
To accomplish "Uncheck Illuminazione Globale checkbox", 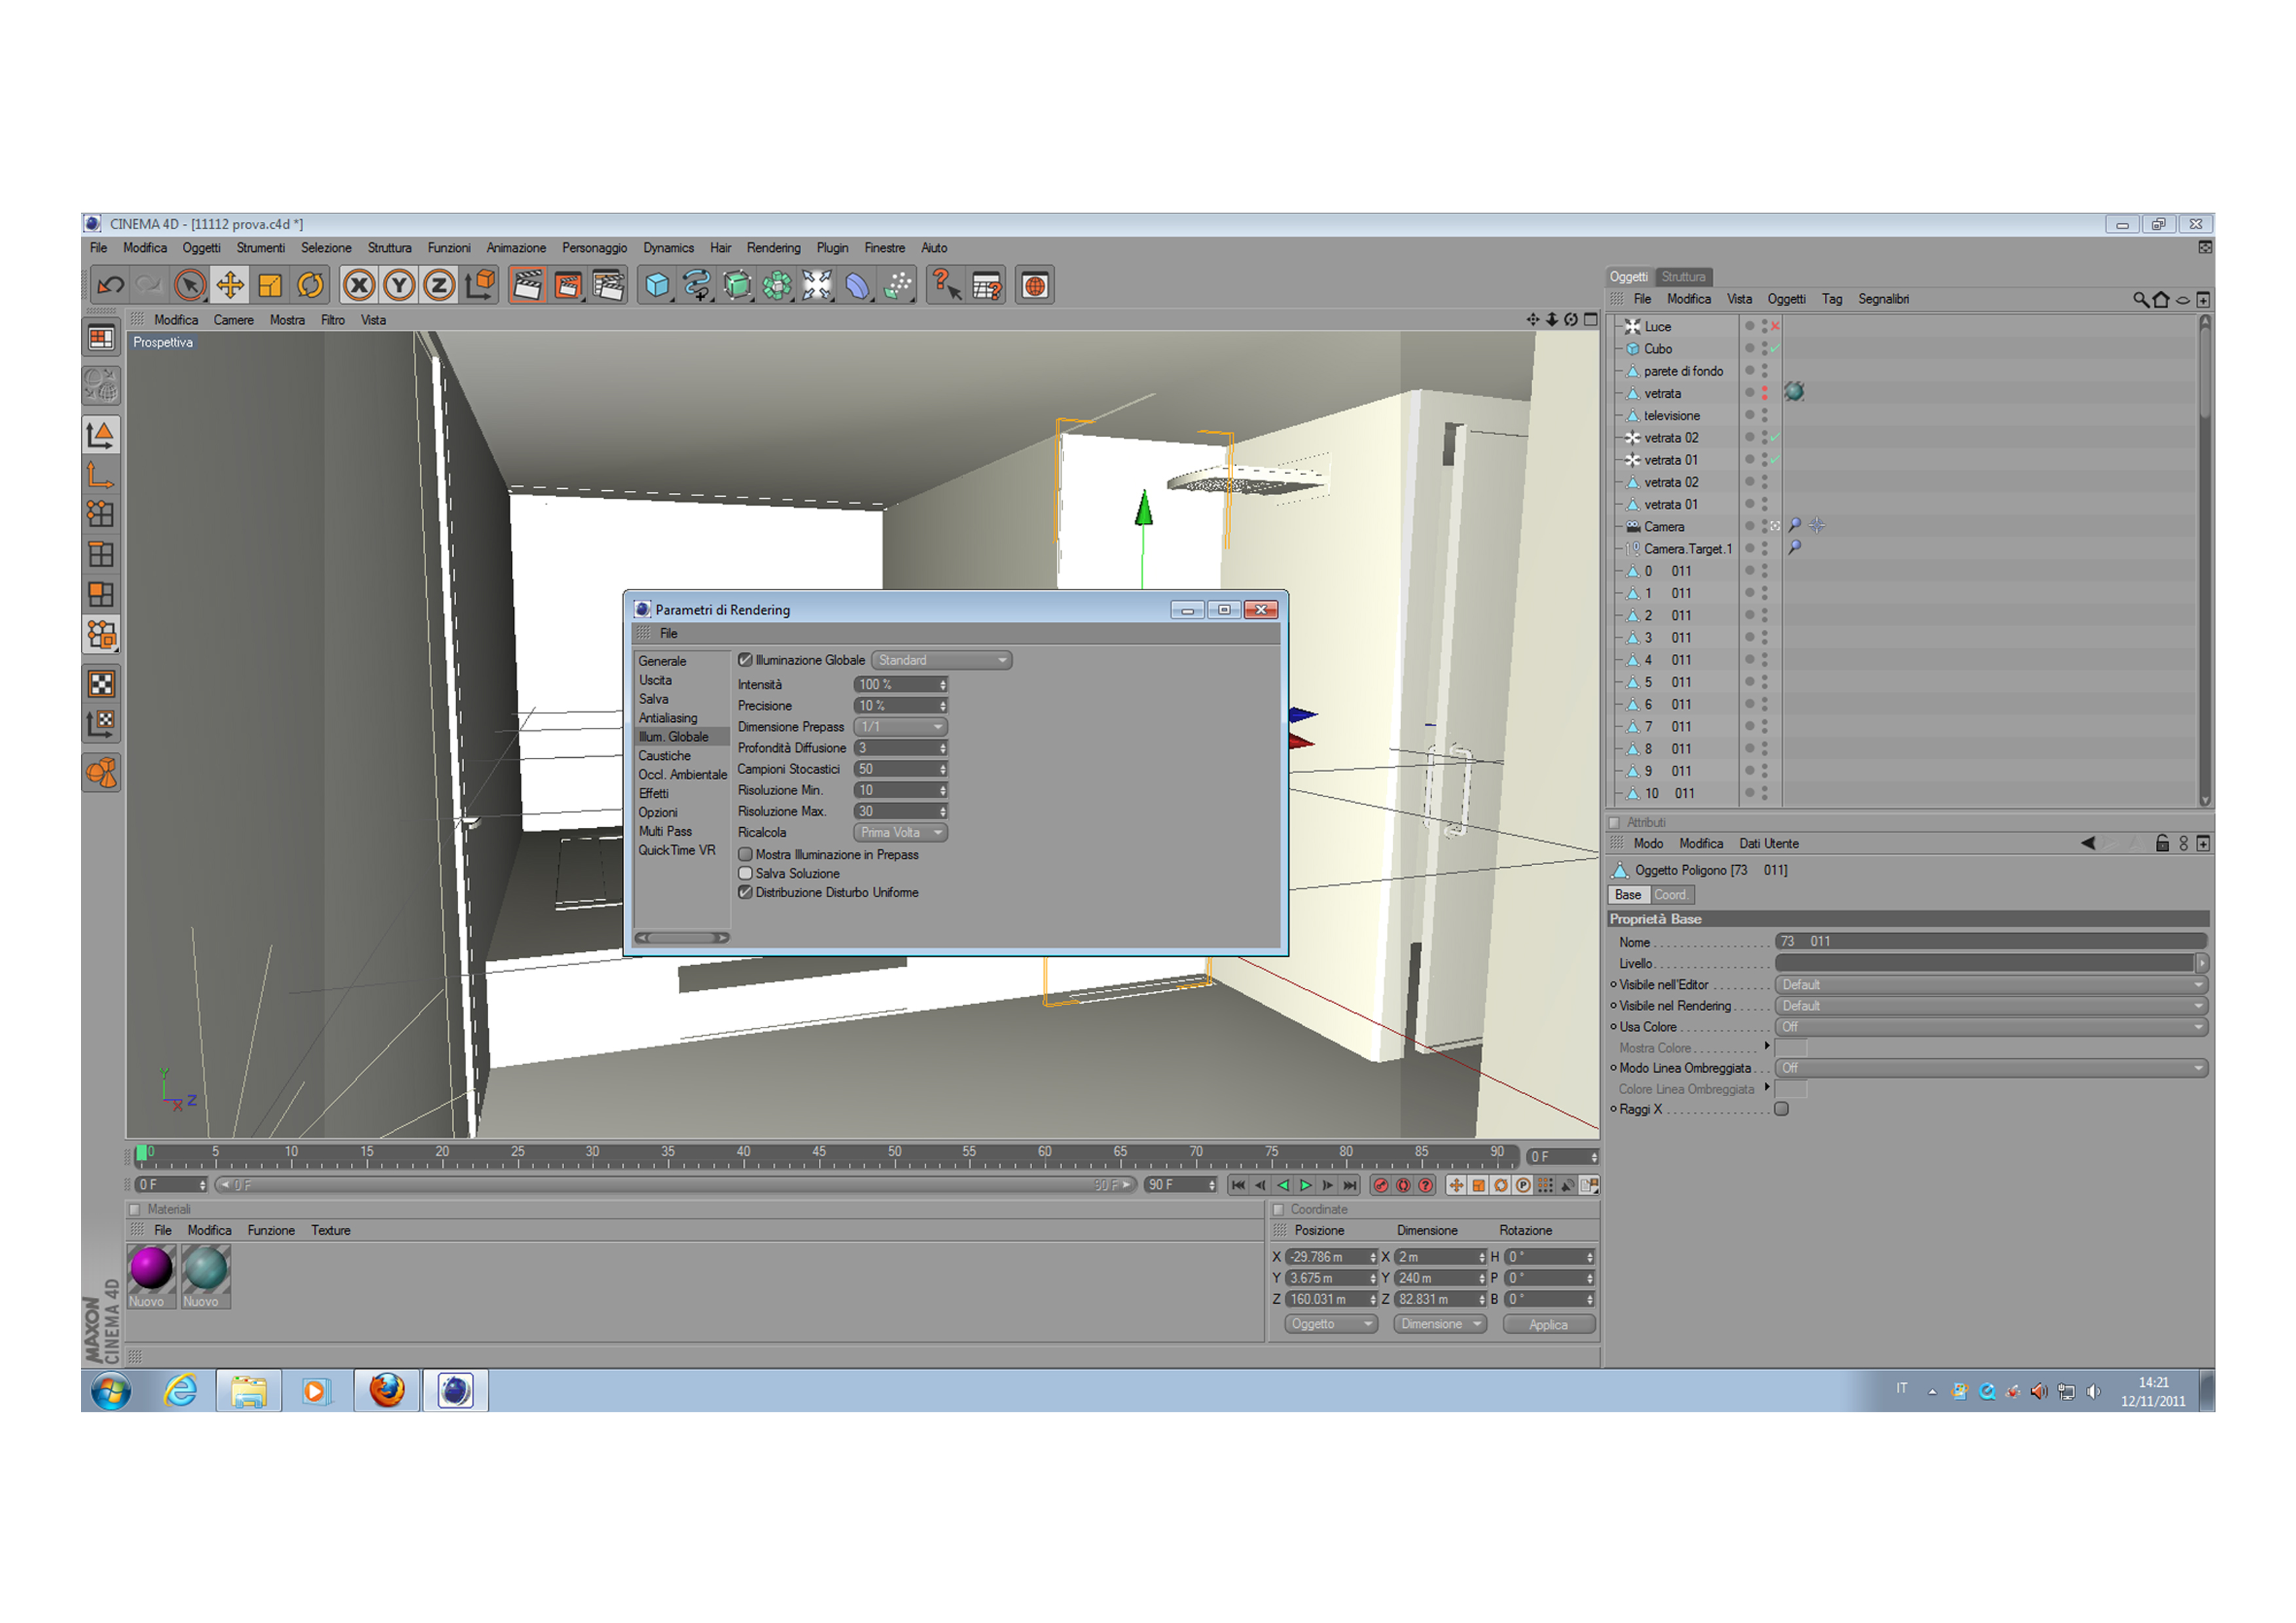I will pos(745,660).
